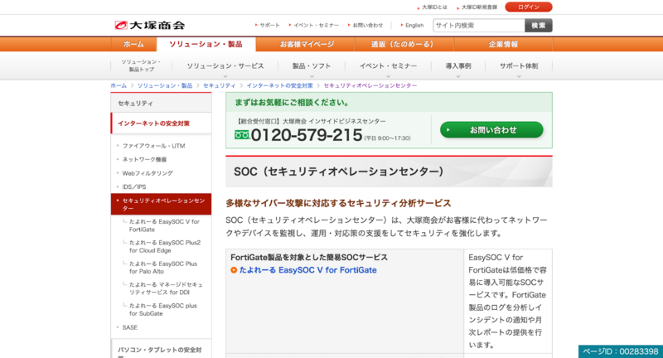Screen dimensions: 663x358
Task: Open セキュリティ sidebar heading
Action: coord(161,103)
